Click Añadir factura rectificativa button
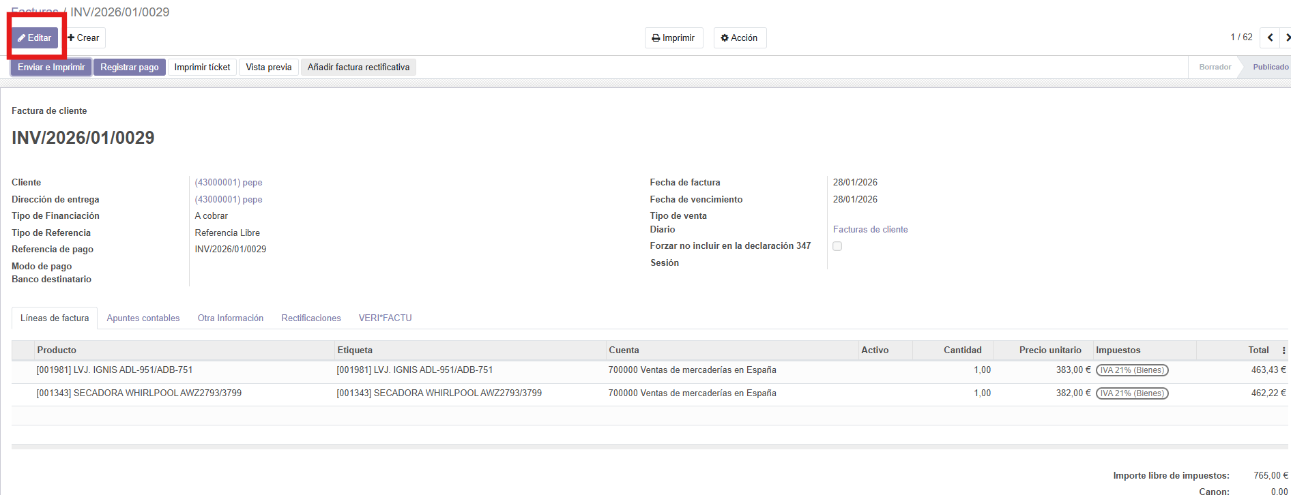 pos(358,67)
